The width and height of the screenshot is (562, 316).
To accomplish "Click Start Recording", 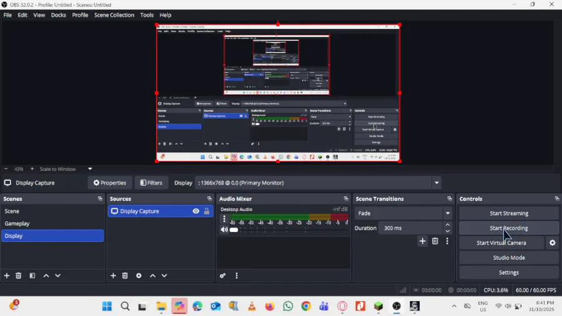I will [x=508, y=228].
